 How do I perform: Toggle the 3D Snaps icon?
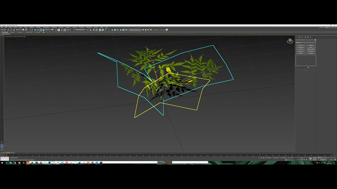coord(62,30)
